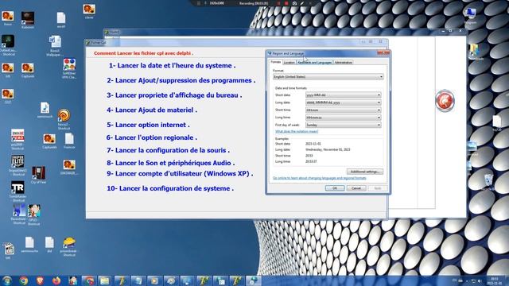This screenshot has width=509, height=286.
Task: Open the PES 2009 desktop shortcut
Action: (17, 140)
